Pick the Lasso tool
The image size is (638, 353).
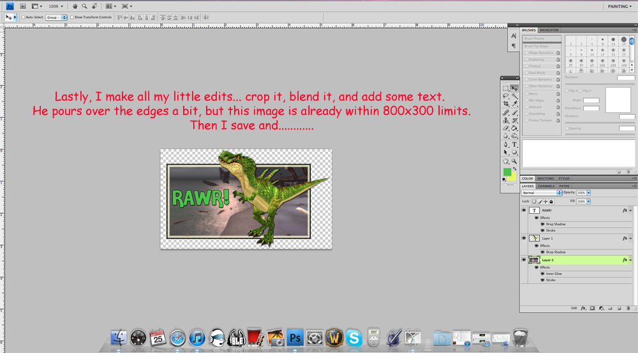[x=506, y=96]
